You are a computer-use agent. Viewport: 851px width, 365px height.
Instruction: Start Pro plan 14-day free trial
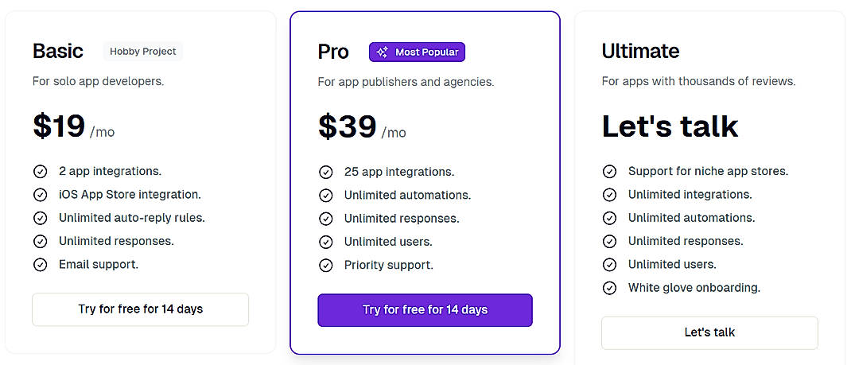pyautogui.click(x=425, y=310)
